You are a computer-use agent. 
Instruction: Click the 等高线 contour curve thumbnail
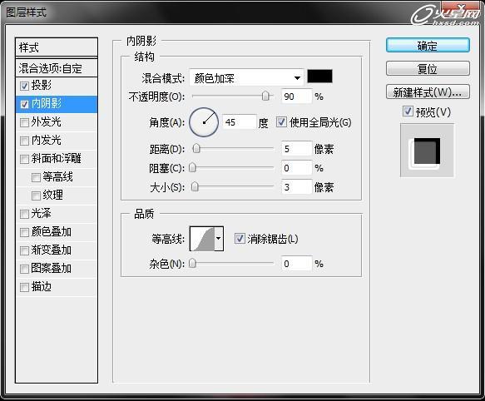(203, 239)
